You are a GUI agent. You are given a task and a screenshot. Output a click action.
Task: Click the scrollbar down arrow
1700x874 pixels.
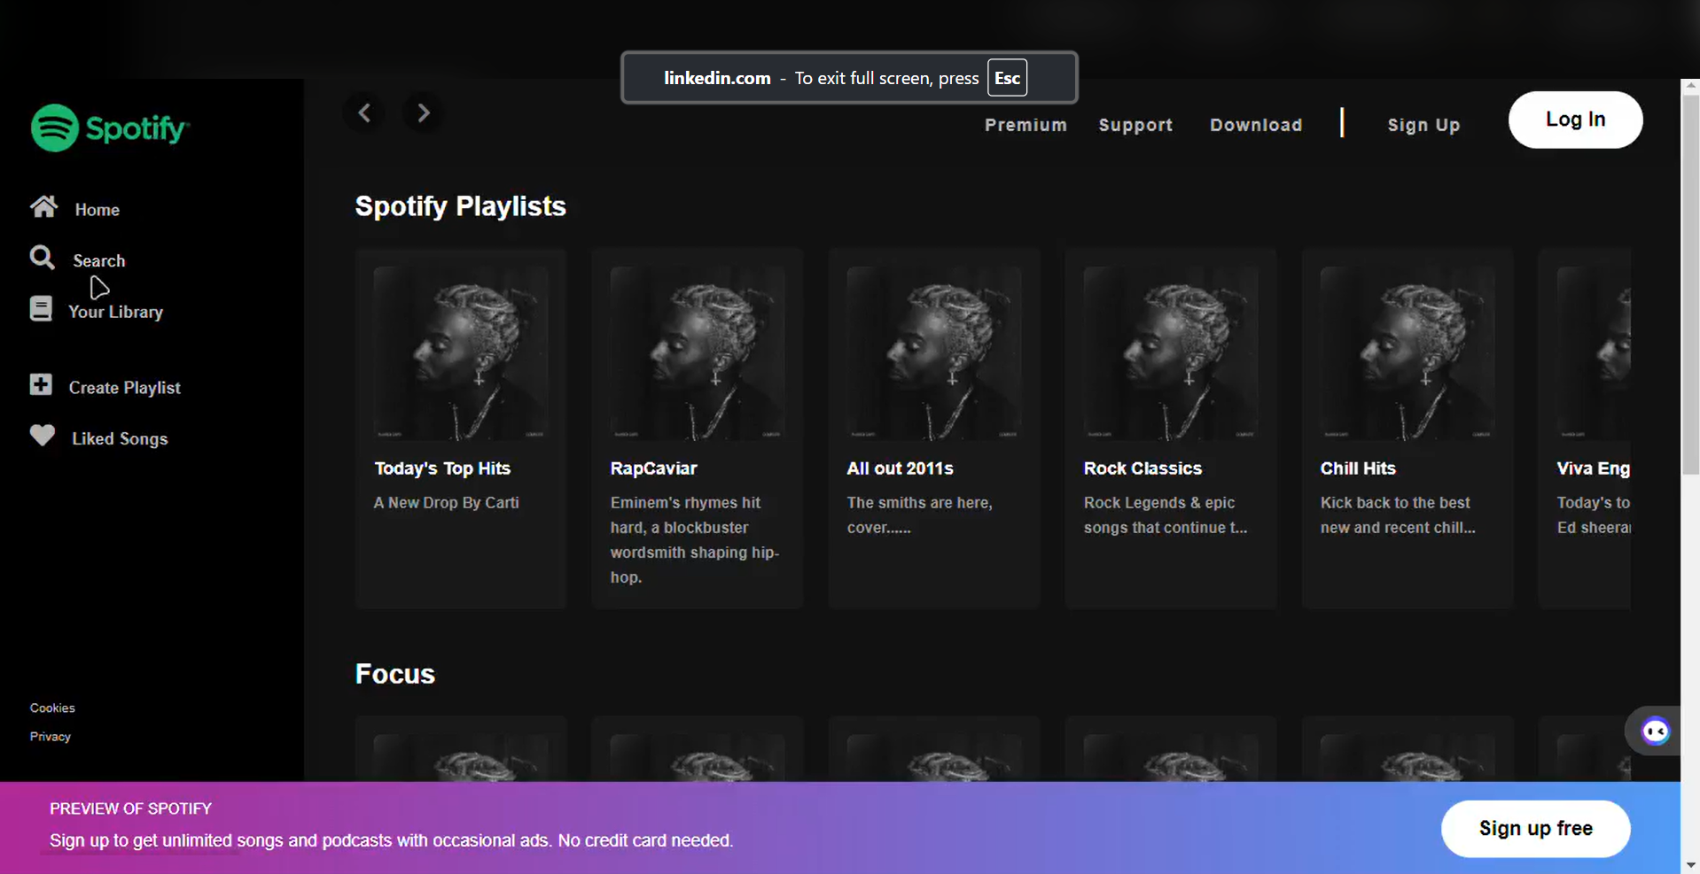tap(1690, 865)
